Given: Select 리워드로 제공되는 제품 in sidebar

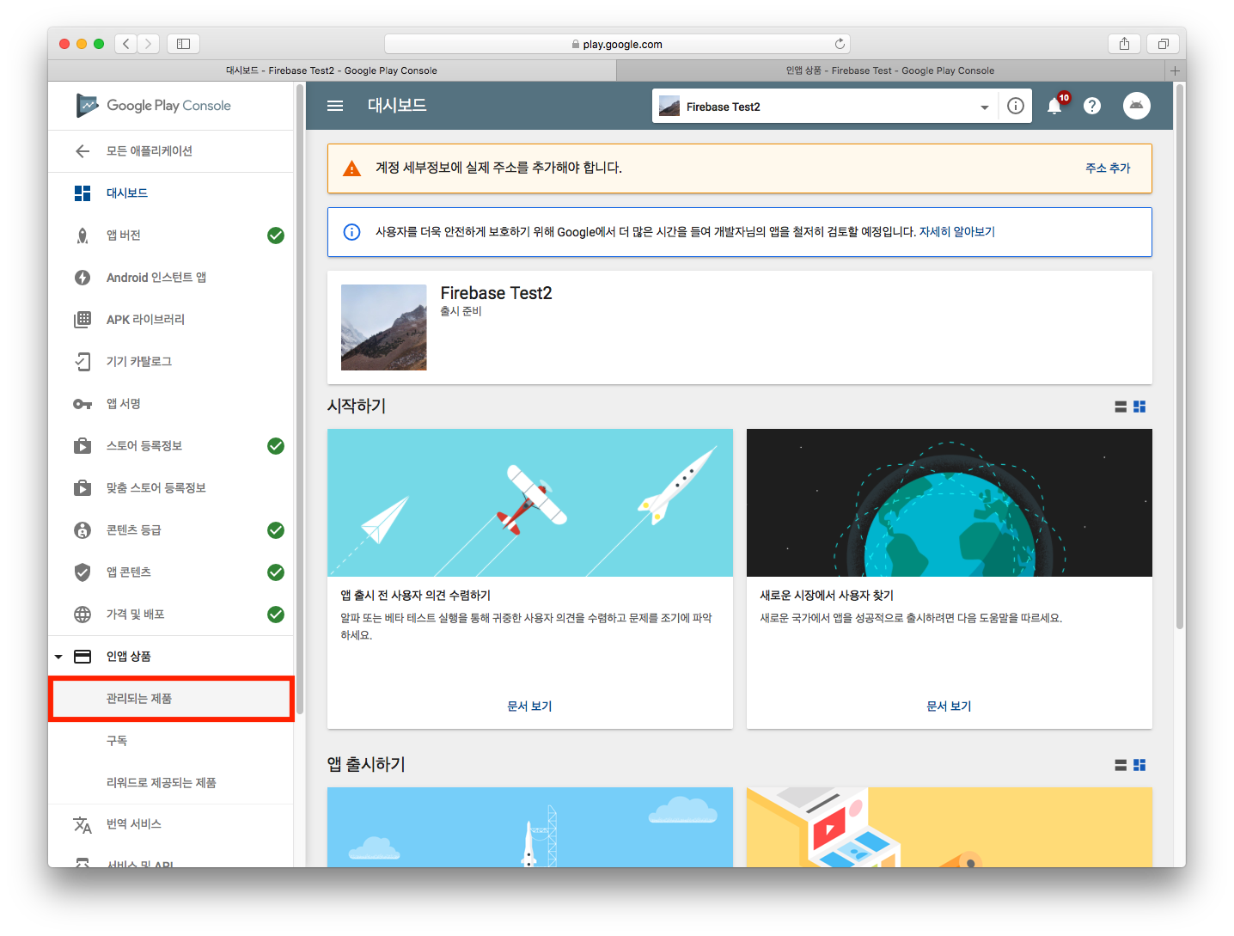Looking at the screenshot, I should pos(171,783).
